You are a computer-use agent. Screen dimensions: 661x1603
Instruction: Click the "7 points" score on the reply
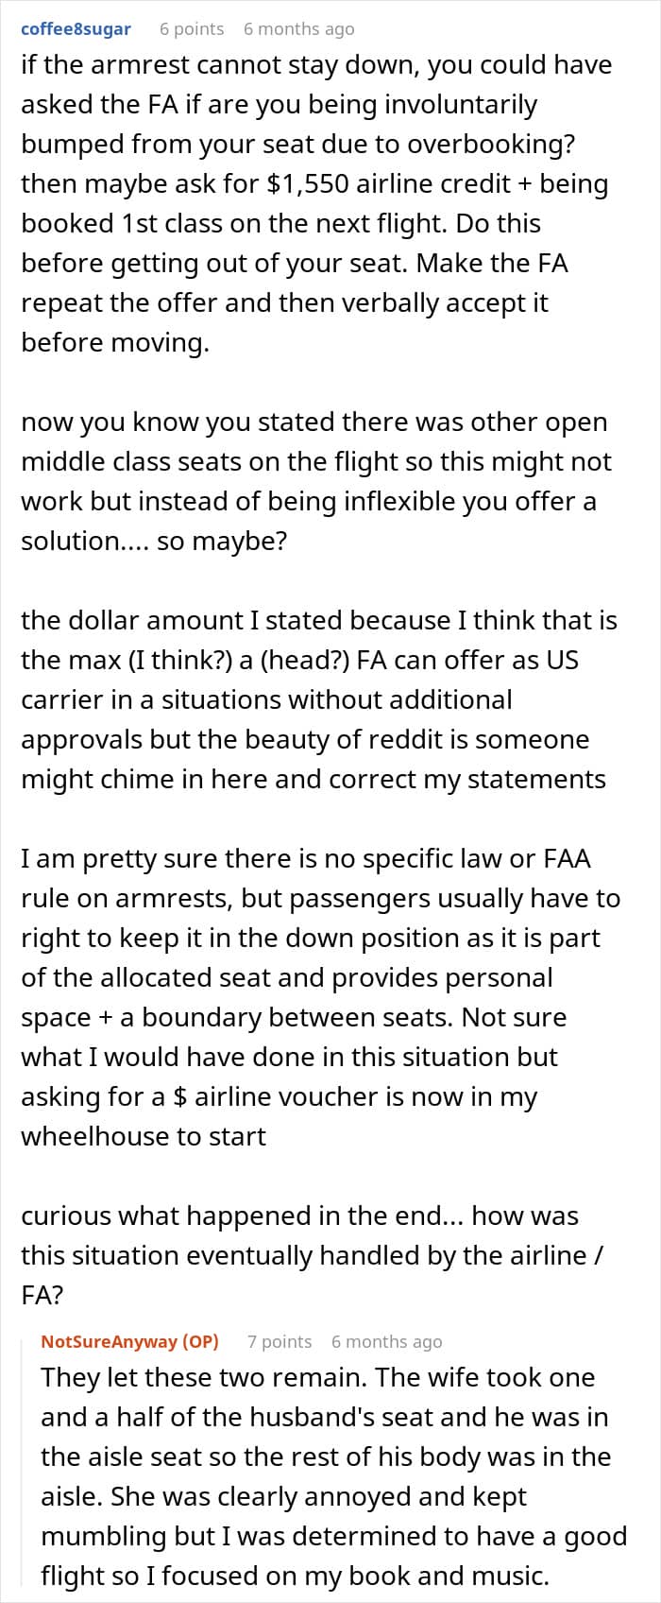click(280, 1341)
